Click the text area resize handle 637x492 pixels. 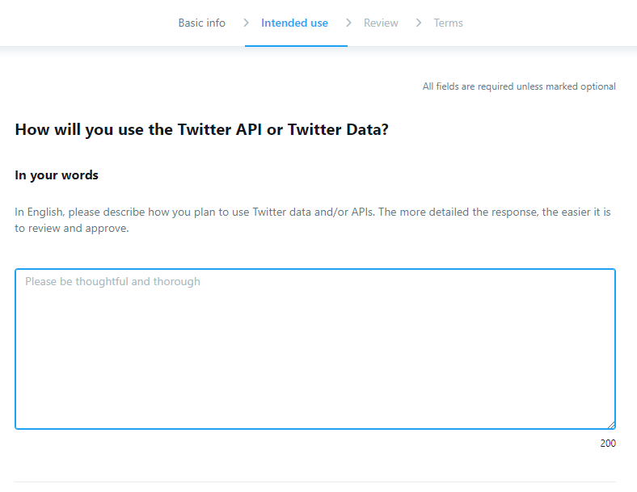coord(611,425)
